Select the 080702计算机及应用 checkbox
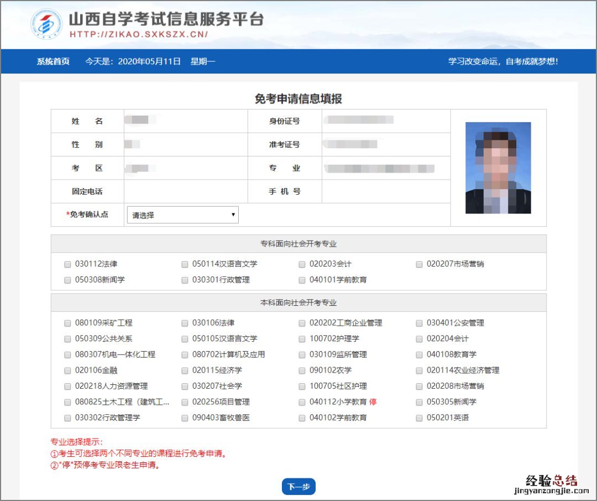This screenshot has width=597, height=501. click(x=185, y=354)
